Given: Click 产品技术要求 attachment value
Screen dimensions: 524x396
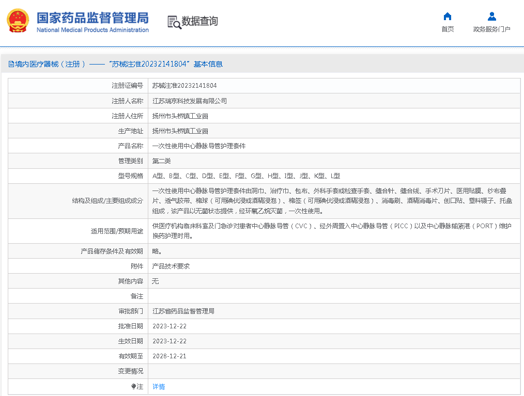Looking at the screenshot, I should coord(171,266).
